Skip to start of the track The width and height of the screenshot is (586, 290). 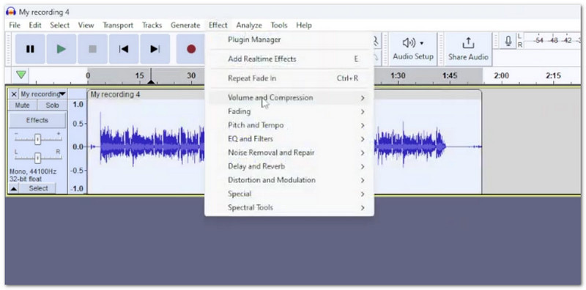tap(124, 49)
